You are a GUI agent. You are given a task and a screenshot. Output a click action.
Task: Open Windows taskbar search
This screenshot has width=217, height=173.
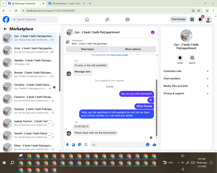pos(12,163)
